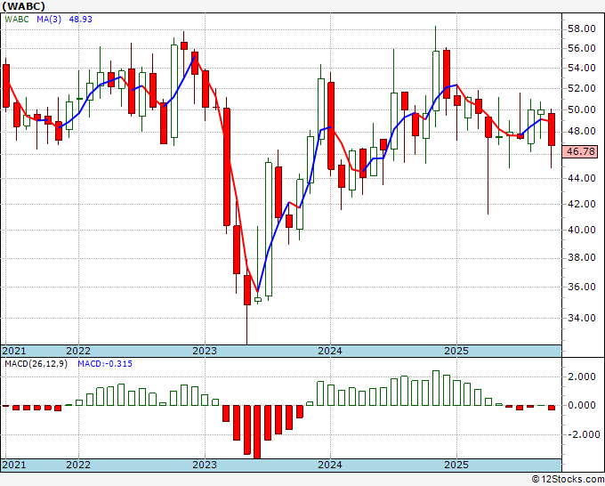Click the 50.00 price axis label
Screen dimensions: 605x486
[581, 109]
